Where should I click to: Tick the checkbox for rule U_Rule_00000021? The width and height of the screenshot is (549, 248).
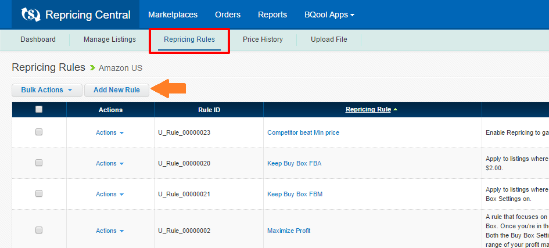click(x=39, y=194)
